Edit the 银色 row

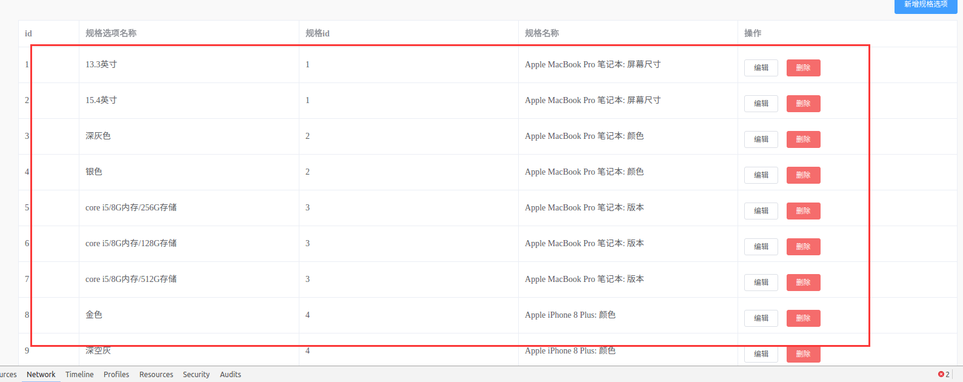pos(761,175)
